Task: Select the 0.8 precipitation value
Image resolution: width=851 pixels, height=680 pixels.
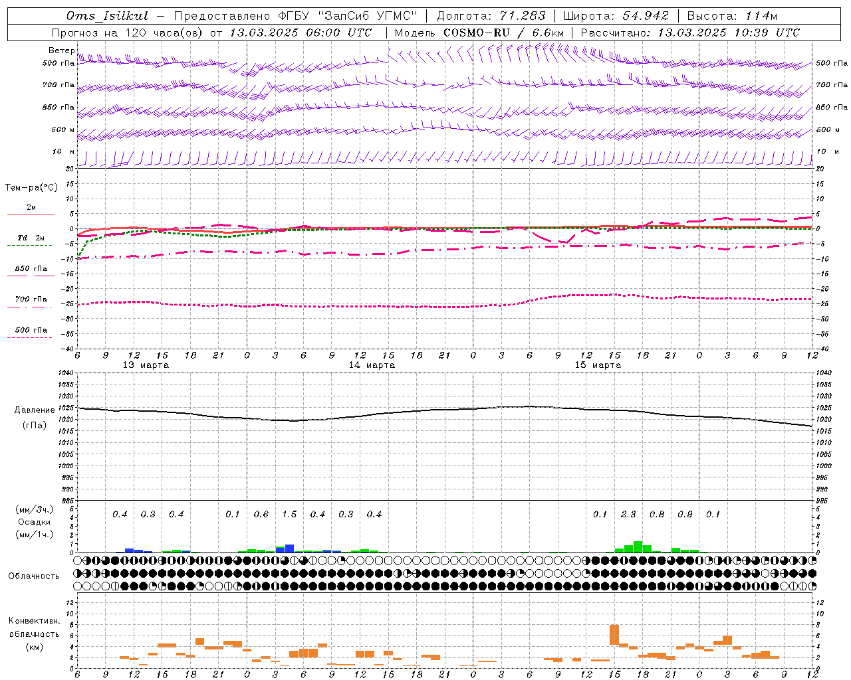Action: (x=657, y=515)
